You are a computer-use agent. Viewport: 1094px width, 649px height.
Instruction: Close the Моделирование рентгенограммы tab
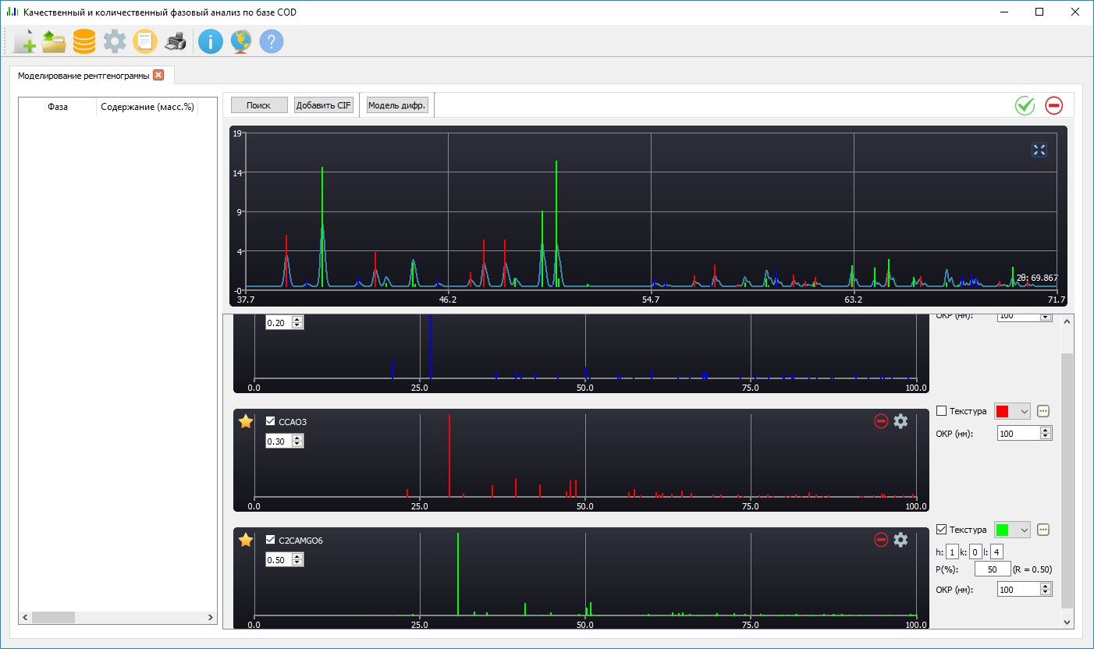click(158, 76)
